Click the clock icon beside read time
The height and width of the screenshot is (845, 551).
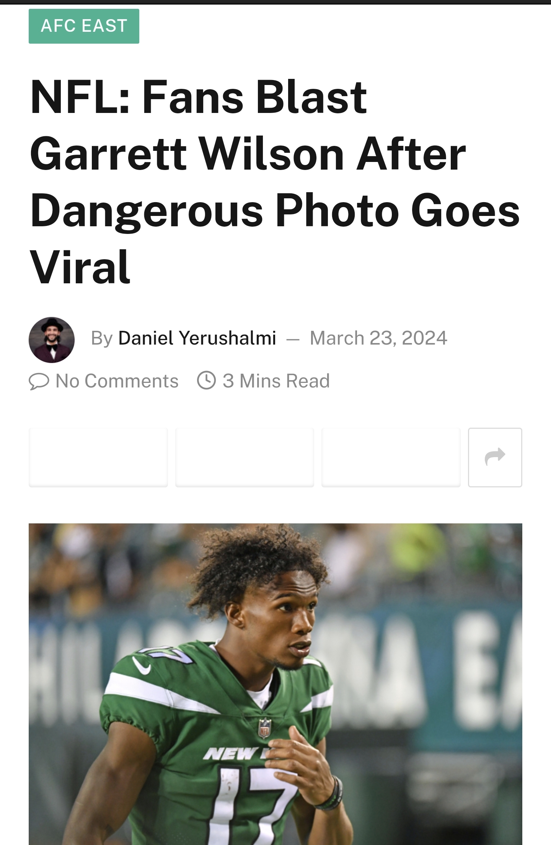click(206, 380)
